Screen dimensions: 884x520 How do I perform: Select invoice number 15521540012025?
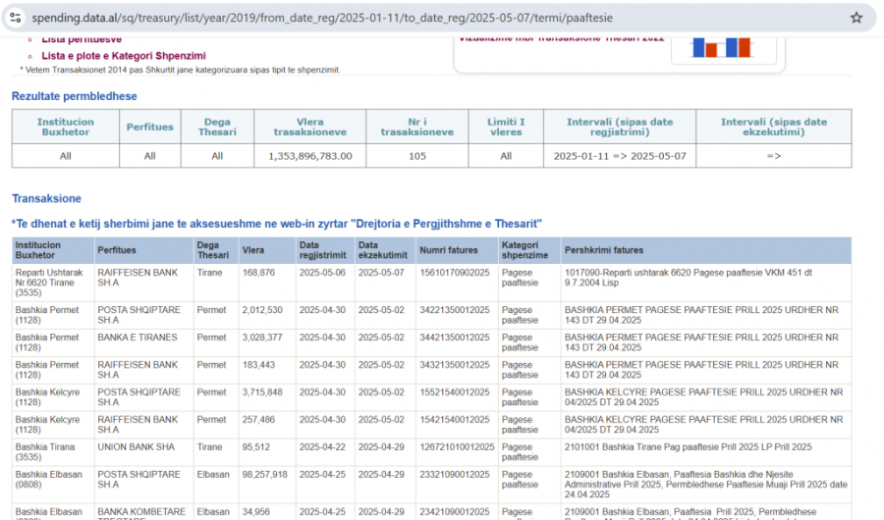(455, 392)
